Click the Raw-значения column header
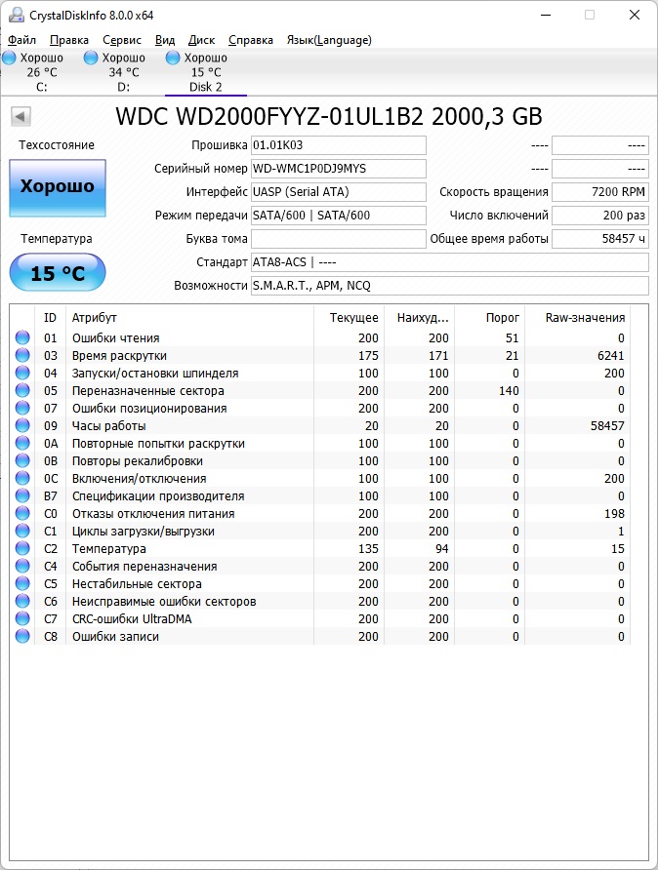This screenshot has width=659, height=870. [577, 317]
